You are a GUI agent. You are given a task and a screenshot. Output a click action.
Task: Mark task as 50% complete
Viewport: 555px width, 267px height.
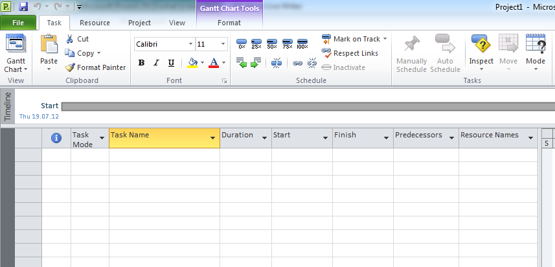click(272, 44)
